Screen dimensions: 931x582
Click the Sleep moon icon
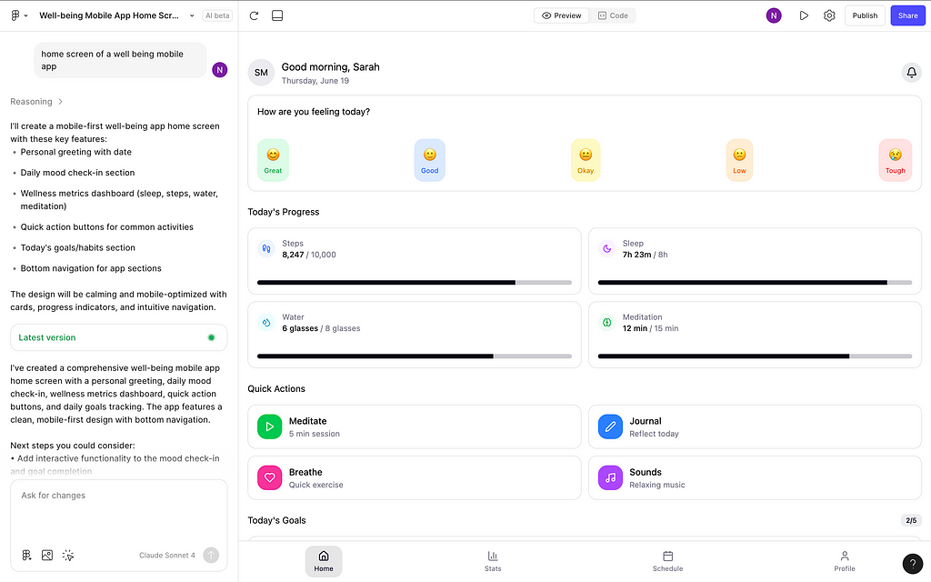coord(606,248)
